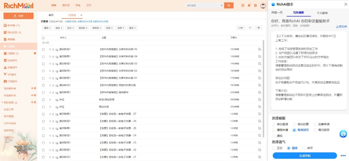This screenshot has height=161, width=349.
Task: Open the settings gear in header
Action: click(255, 6)
